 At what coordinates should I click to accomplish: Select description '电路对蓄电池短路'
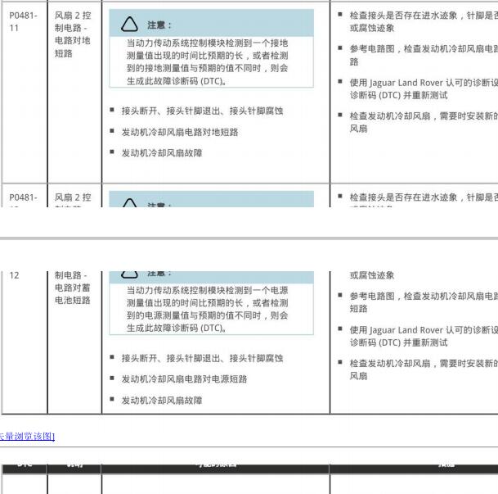click(x=73, y=294)
